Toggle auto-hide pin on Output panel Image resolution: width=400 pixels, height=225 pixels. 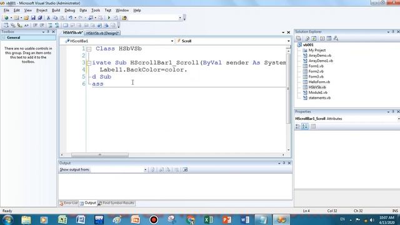284,162
